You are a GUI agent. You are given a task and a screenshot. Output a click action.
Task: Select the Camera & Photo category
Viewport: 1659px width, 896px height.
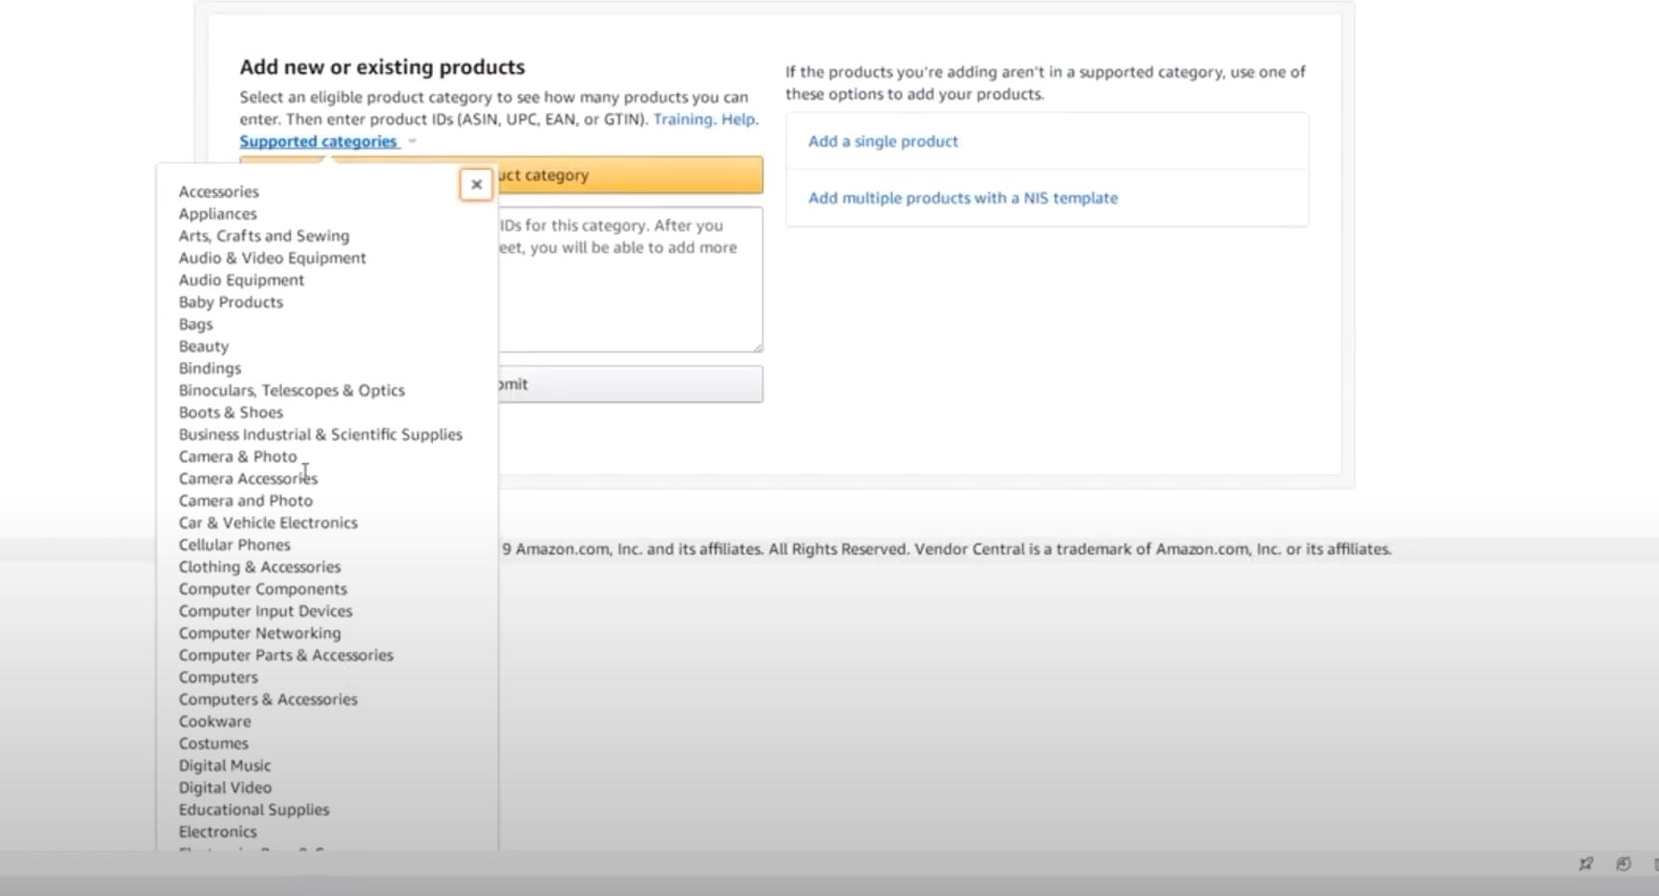point(238,457)
